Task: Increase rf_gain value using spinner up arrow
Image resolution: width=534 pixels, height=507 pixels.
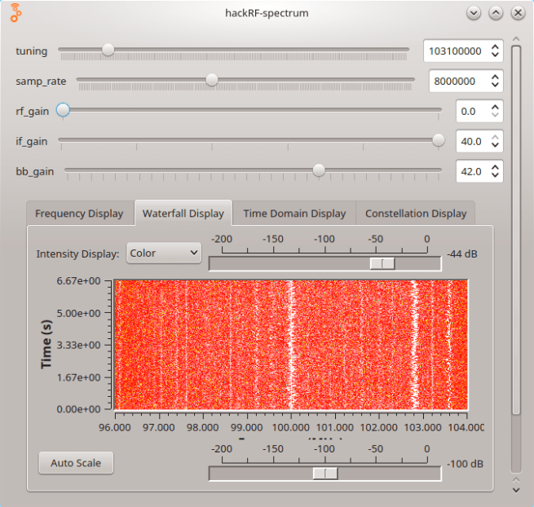Action: 494,107
